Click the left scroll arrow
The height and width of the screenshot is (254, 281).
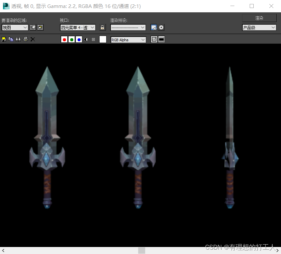click(3, 250)
